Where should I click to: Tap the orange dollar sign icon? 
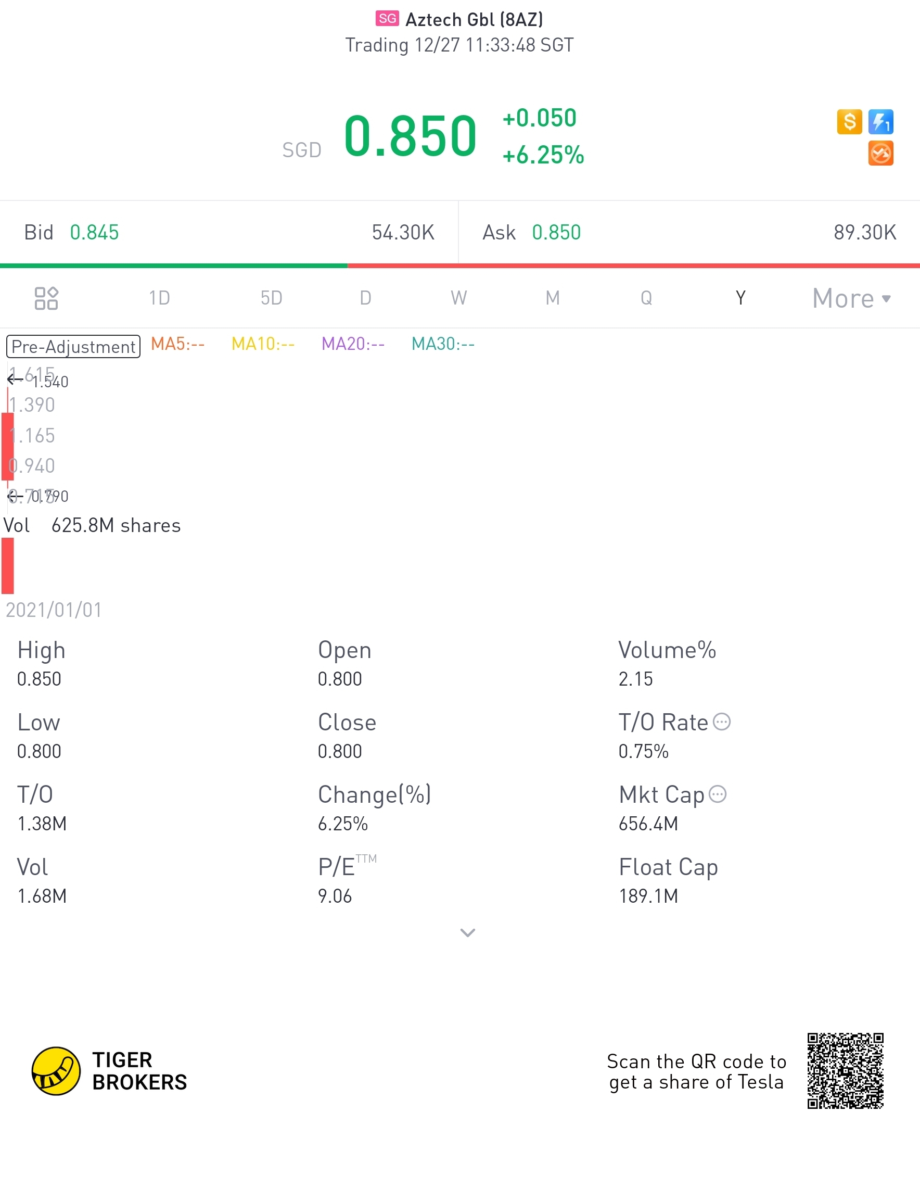pos(849,122)
